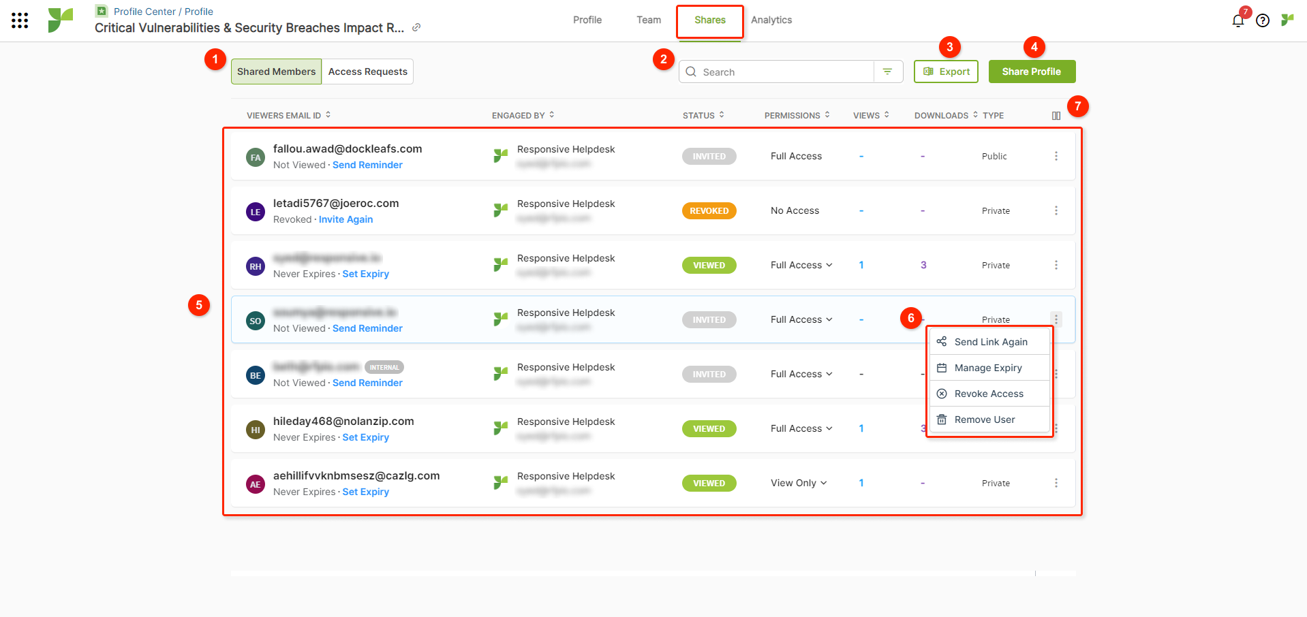Select Revoke Access from context menu
Image resolution: width=1307 pixels, height=617 pixels.
(988, 394)
